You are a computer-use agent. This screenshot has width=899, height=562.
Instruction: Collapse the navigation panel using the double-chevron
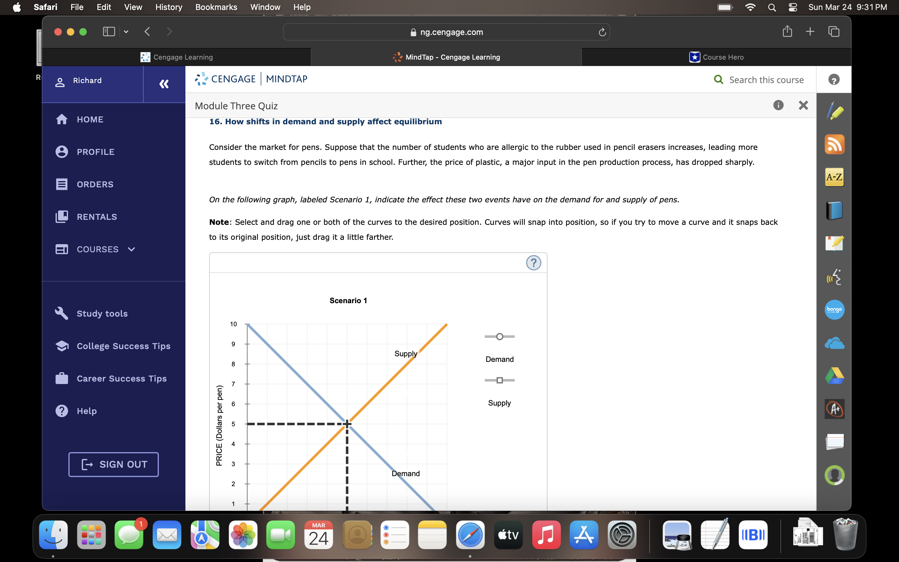click(x=164, y=84)
